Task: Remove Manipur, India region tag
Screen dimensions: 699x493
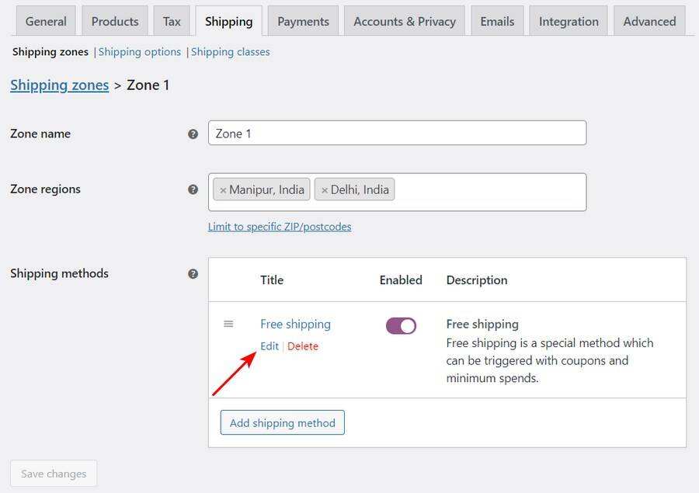Action: point(223,190)
